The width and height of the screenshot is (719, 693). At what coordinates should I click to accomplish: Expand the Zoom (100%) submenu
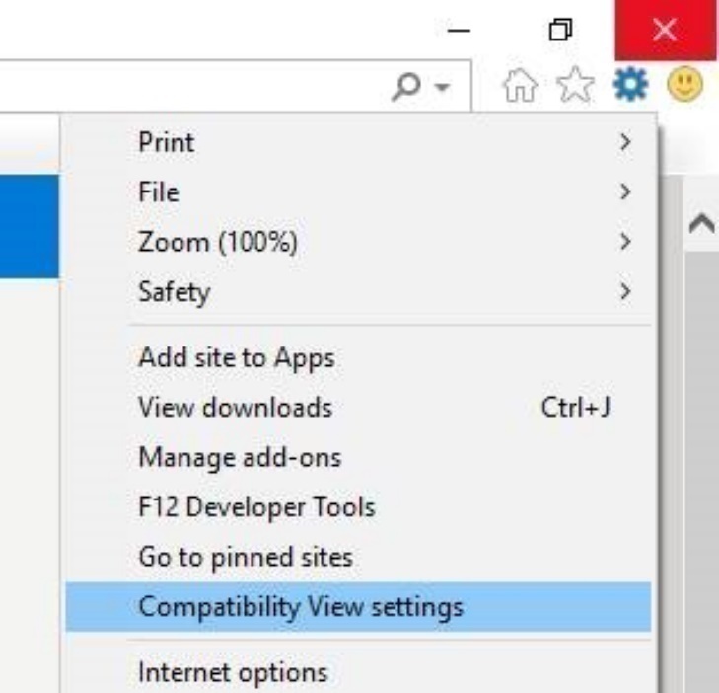point(217,241)
